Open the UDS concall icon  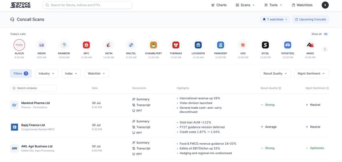click(x=243, y=45)
